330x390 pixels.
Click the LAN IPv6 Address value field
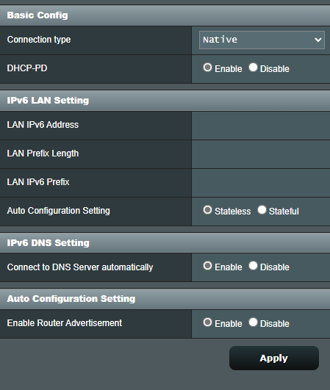pos(261,126)
